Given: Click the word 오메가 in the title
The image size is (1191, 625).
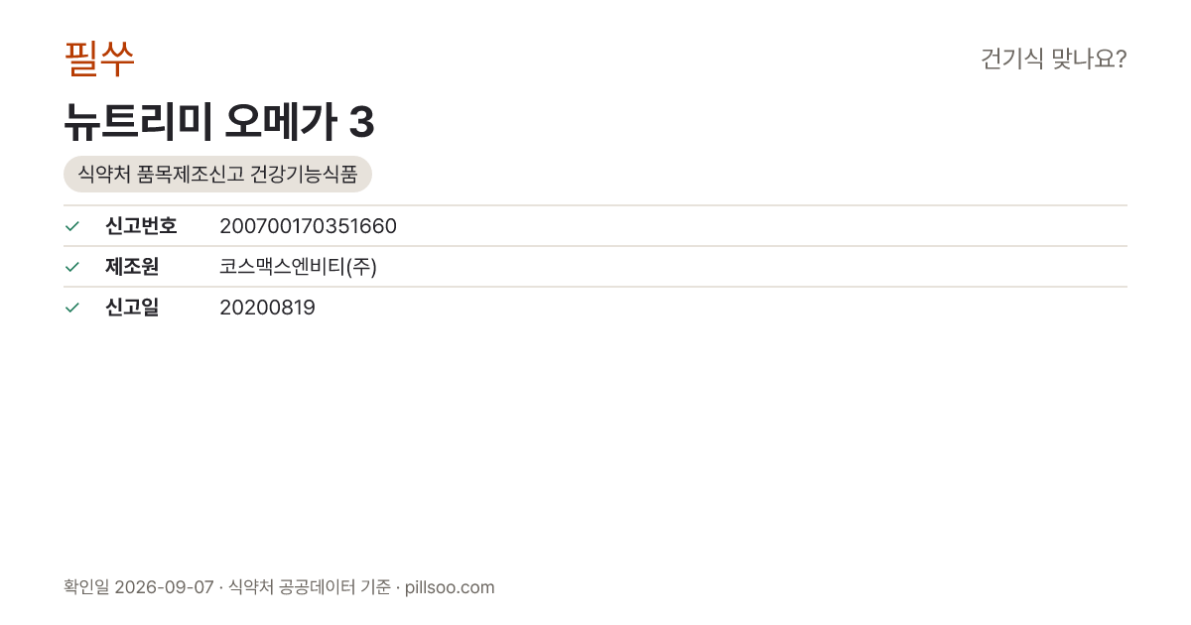Looking at the screenshot, I should coord(281,122).
